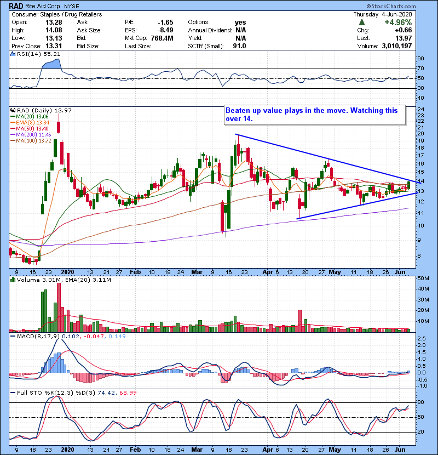Select the MA(50) 13.40 legend entry

[29, 128]
